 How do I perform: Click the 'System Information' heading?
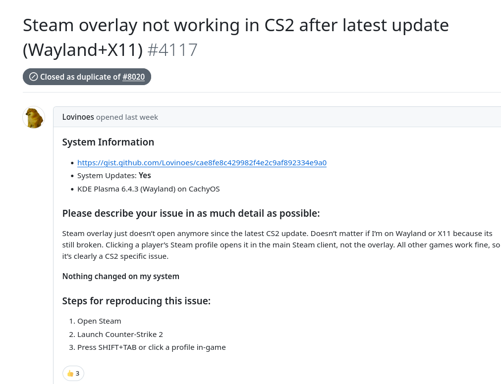point(108,142)
